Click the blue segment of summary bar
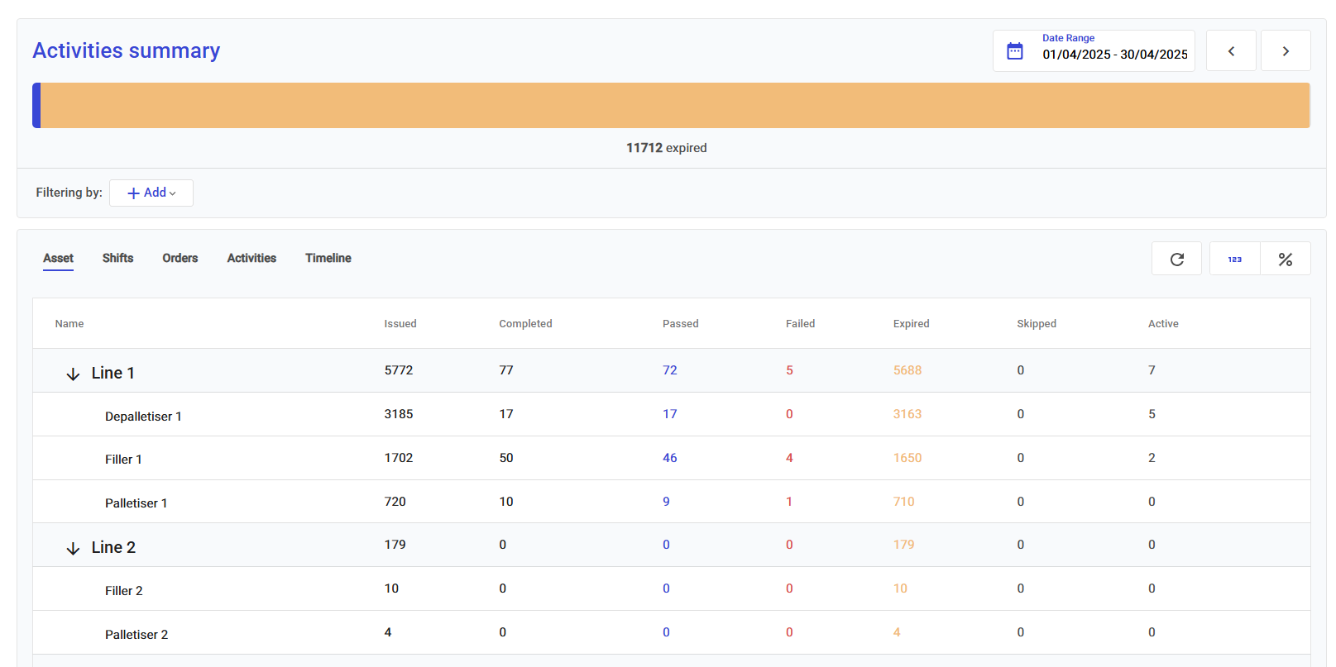Screen dimensions: 1336x667 point(36,105)
